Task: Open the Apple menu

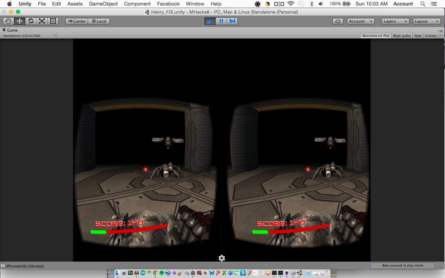Action: tap(9, 4)
